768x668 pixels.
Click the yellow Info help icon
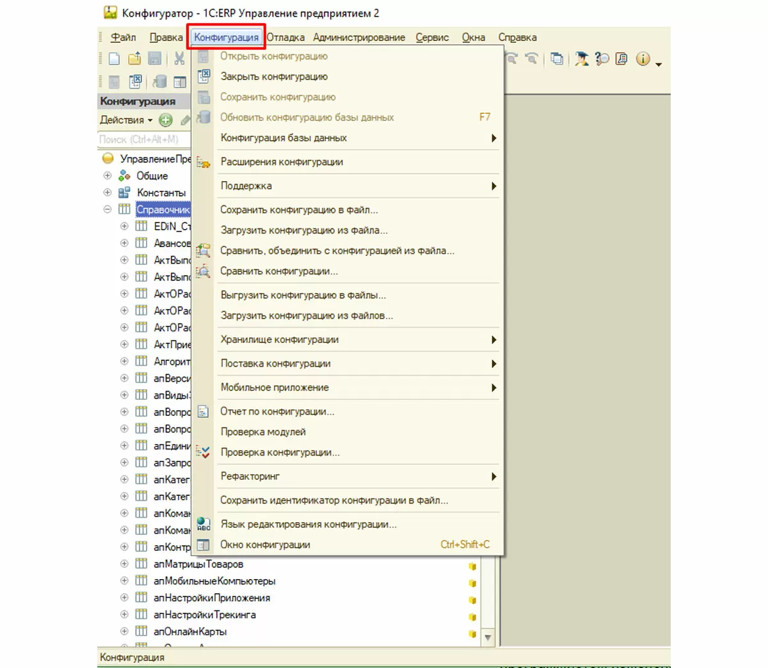point(643,59)
